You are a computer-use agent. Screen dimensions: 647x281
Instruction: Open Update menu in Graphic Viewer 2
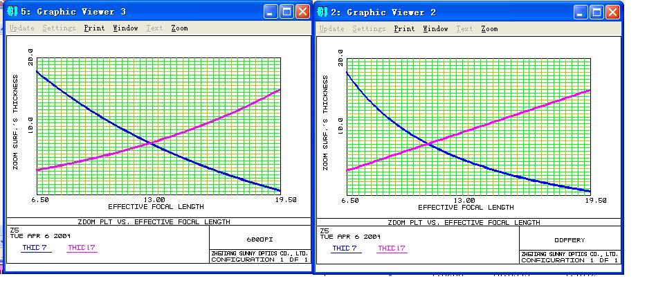click(x=331, y=28)
